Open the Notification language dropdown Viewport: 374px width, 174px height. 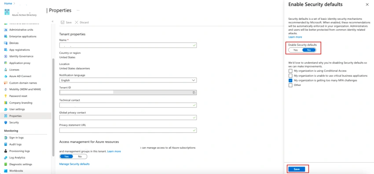coord(128,80)
